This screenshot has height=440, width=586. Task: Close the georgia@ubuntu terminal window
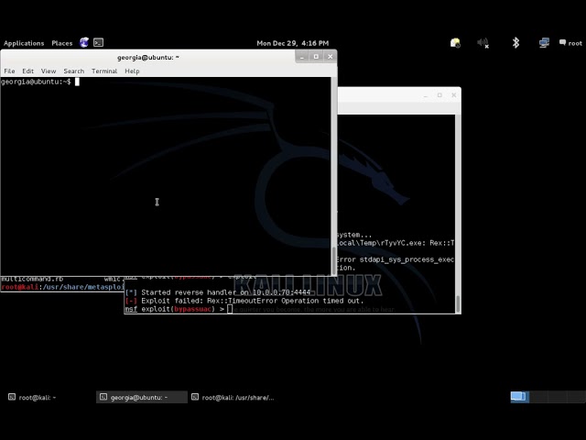pos(330,57)
